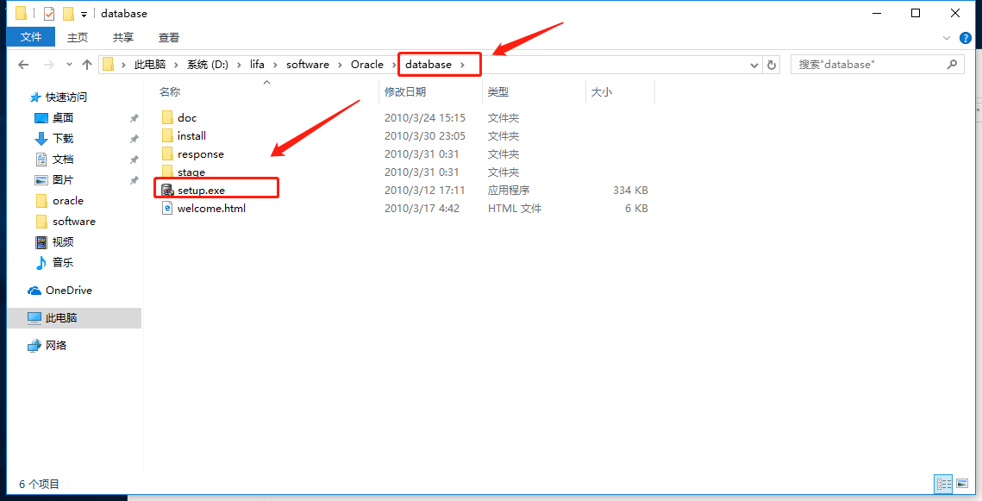Open the Videos (视频) sidebar item

(63, 241)
